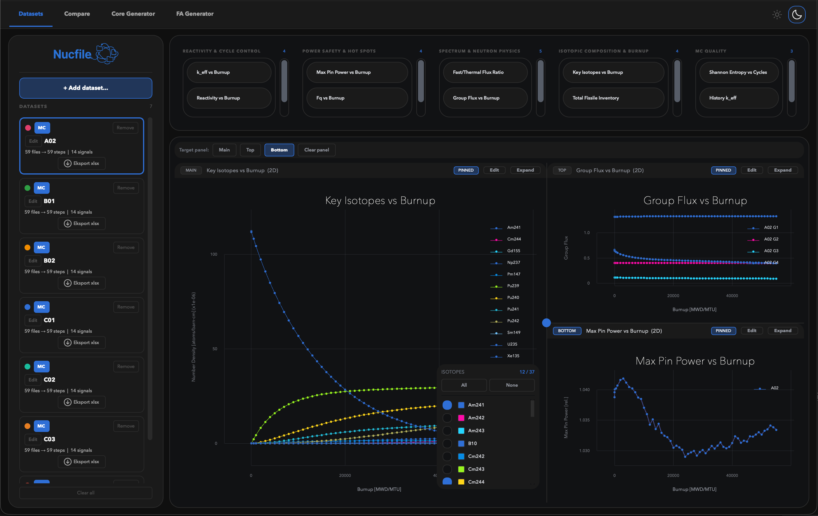Switch to the Core Generator tab

[133, 14]
